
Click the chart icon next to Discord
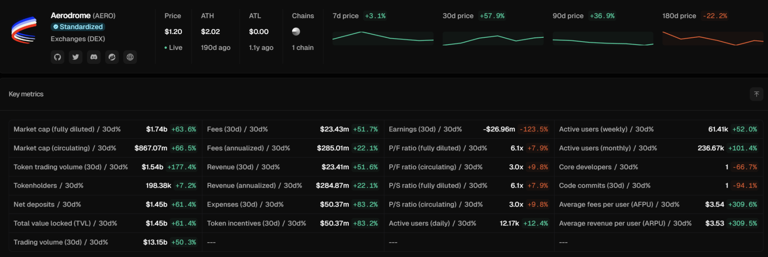click(x=112, y=57)
